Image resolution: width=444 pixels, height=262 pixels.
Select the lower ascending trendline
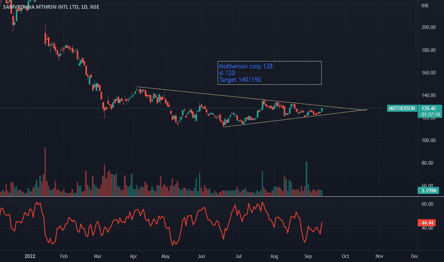click(294, 119)
